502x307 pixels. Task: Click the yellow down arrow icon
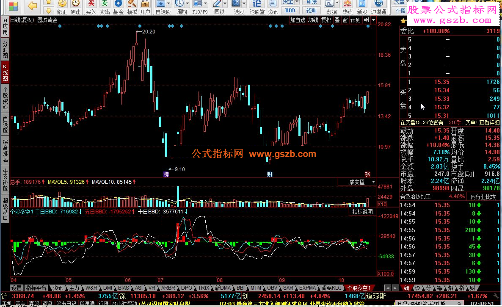click(x=49, y=11)
